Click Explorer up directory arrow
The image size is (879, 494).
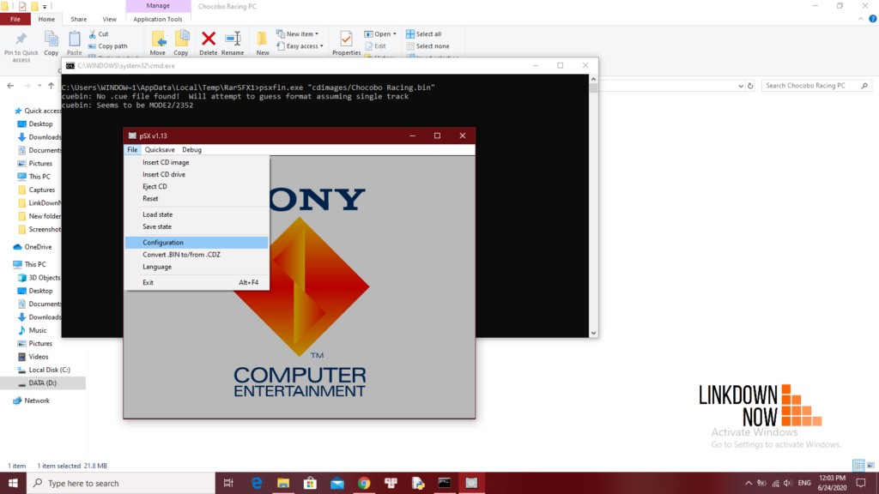click(51, 86)
